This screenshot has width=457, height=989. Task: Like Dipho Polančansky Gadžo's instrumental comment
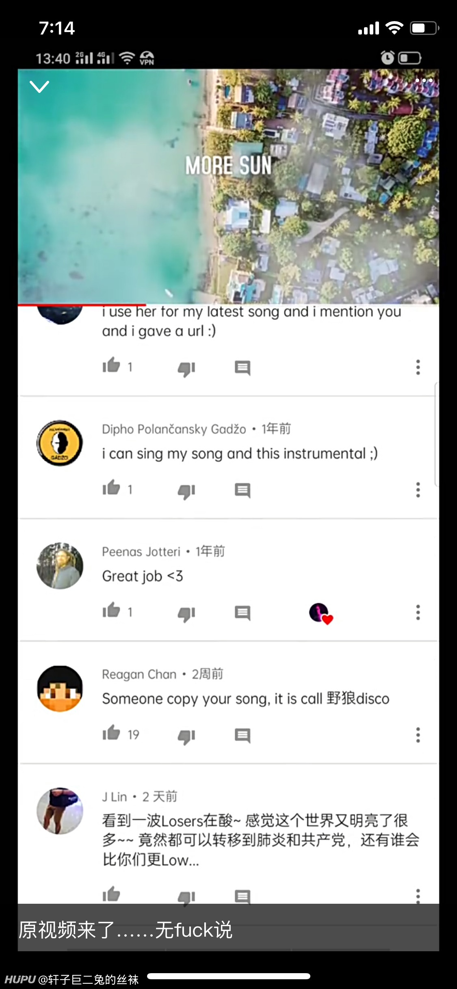pyautogui.click(x=111, y=488)
